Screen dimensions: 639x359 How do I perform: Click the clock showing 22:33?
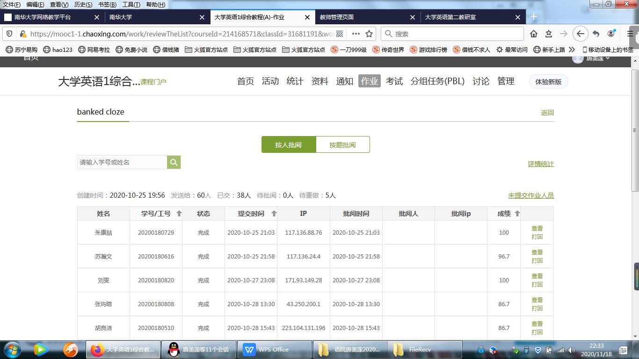coord(596,350)
